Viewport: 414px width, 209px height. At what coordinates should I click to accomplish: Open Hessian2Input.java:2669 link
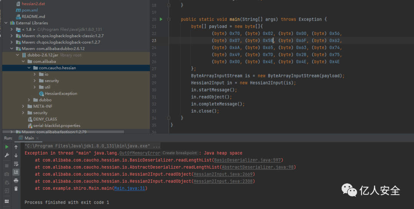(223, 174)
